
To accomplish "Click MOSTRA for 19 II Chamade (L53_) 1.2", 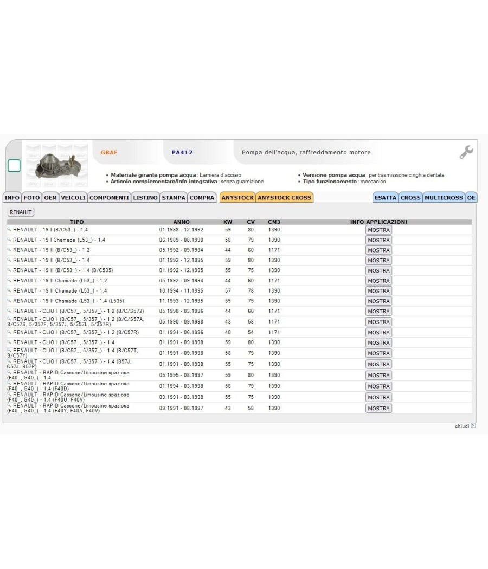I will coord(378,281).
